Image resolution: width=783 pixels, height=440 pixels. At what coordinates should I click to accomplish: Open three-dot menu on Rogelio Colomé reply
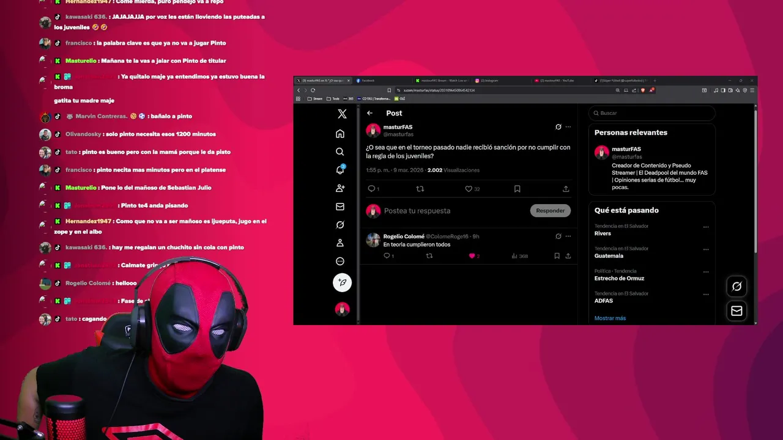tap(568, 237)
